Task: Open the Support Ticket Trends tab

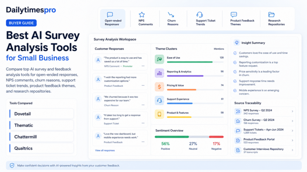Action: tap(205, 19)
